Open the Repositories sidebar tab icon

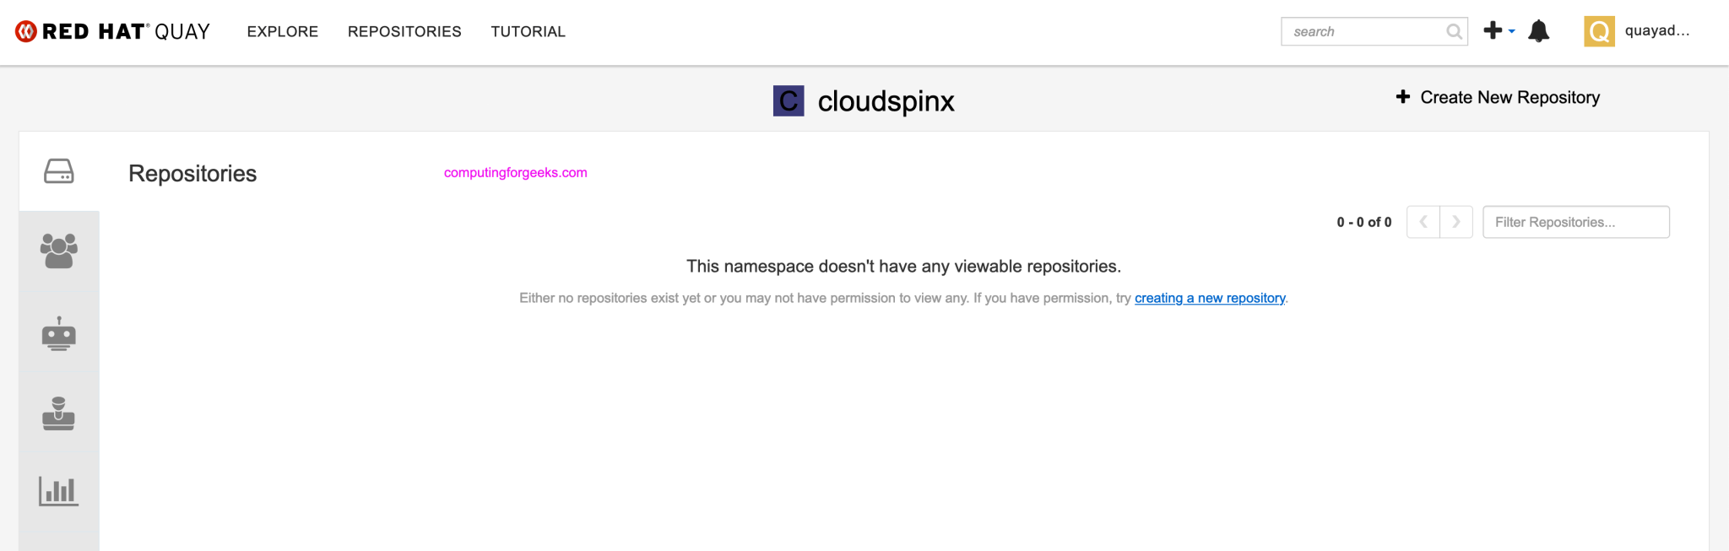[59, 171]
